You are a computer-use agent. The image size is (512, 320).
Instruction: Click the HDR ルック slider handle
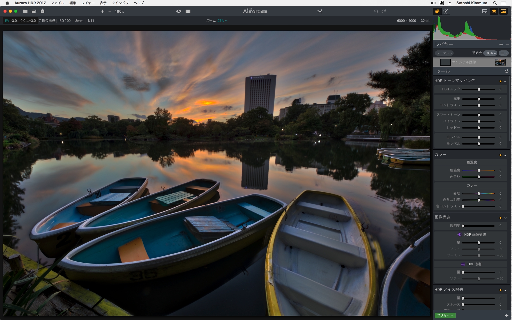click(x=479, y=89)
